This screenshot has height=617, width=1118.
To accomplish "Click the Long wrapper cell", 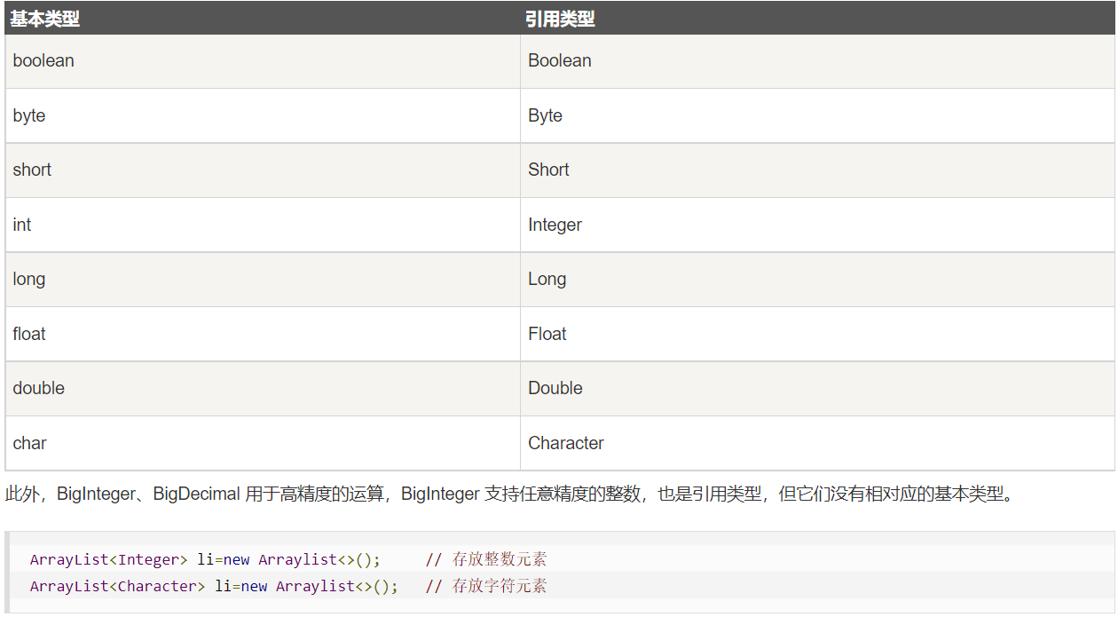I will [547, 279].
